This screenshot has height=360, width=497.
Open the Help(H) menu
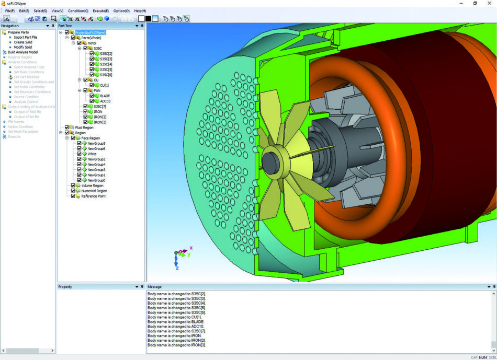pos(140,11)
